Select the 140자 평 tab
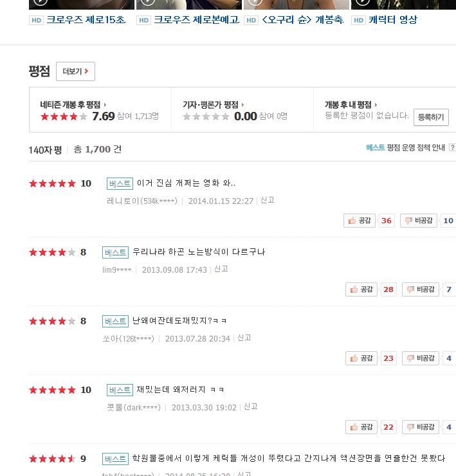 tap(45, 150)
